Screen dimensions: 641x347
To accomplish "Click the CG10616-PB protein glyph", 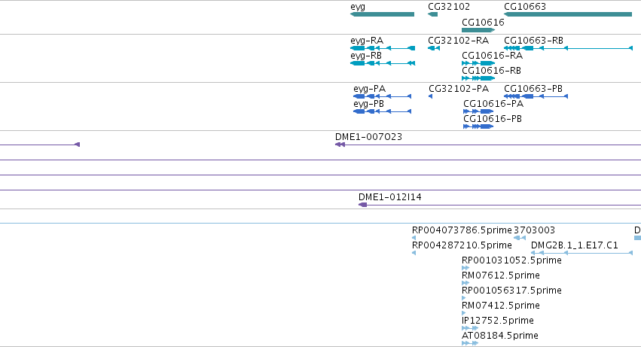I will tap(478, 126).
